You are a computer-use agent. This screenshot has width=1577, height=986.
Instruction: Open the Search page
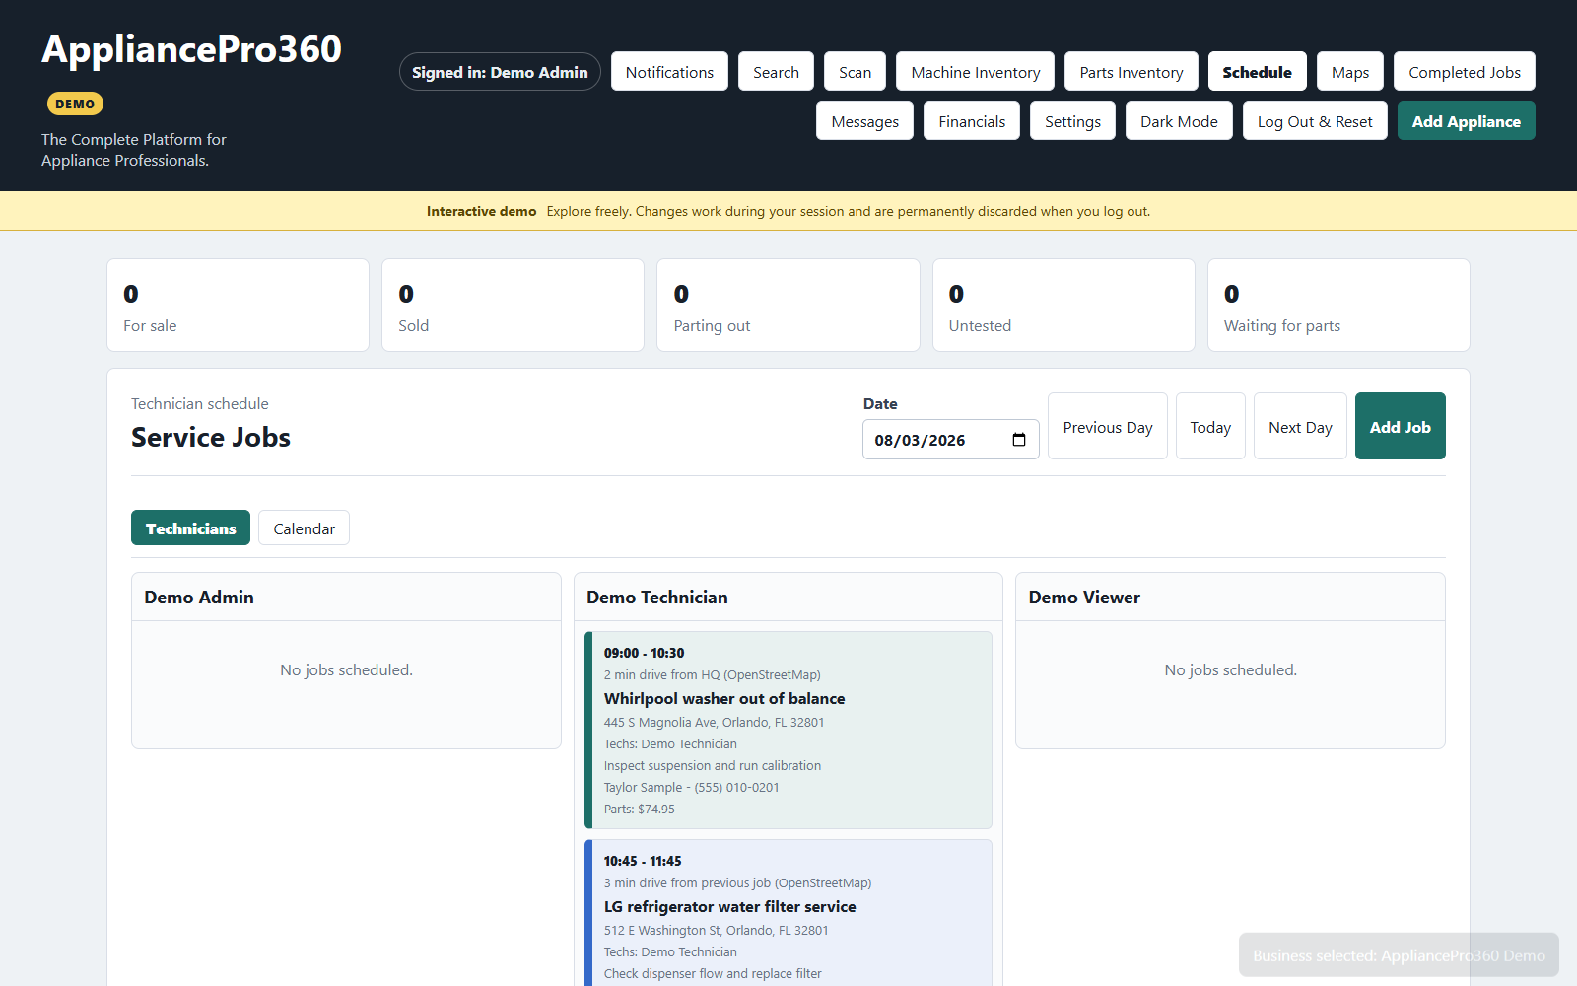(x=776, y=72)
